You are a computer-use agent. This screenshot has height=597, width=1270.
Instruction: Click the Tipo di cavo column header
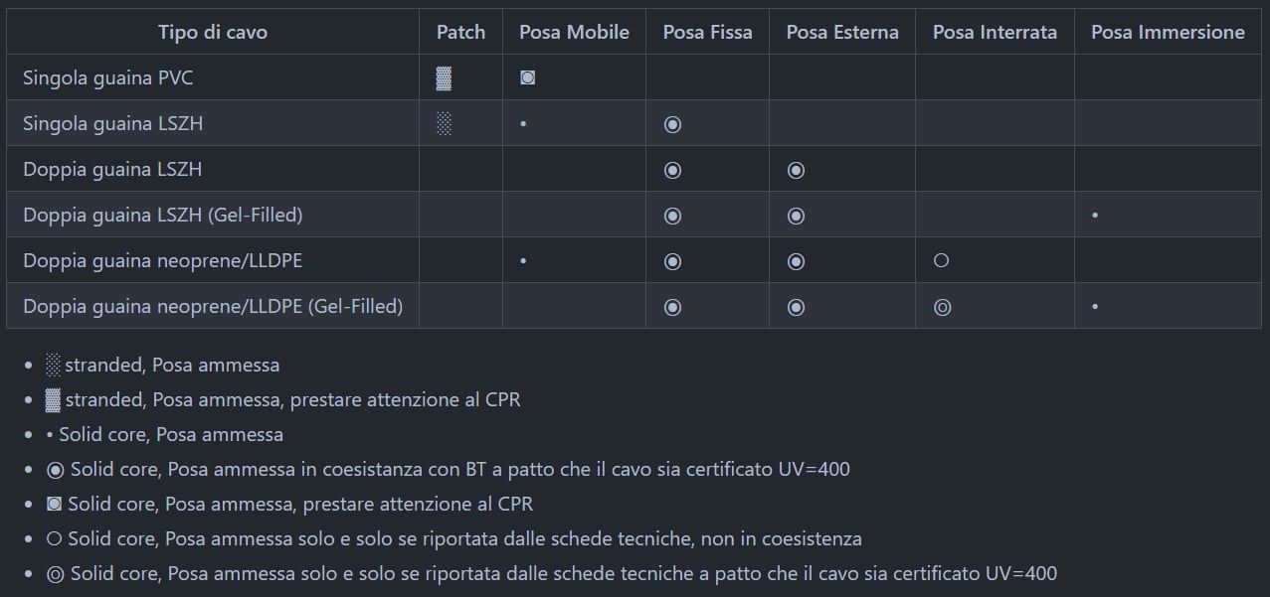213,32
